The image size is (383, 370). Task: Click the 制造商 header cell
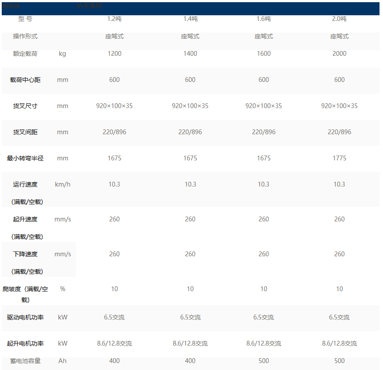(11, 6)
